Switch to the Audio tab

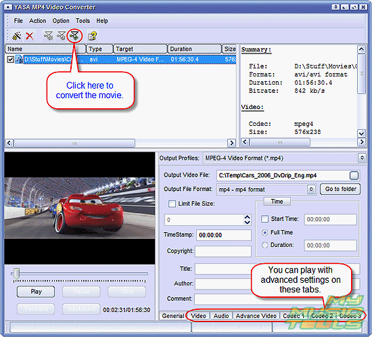pyautogui.click(x=221, y=316)
